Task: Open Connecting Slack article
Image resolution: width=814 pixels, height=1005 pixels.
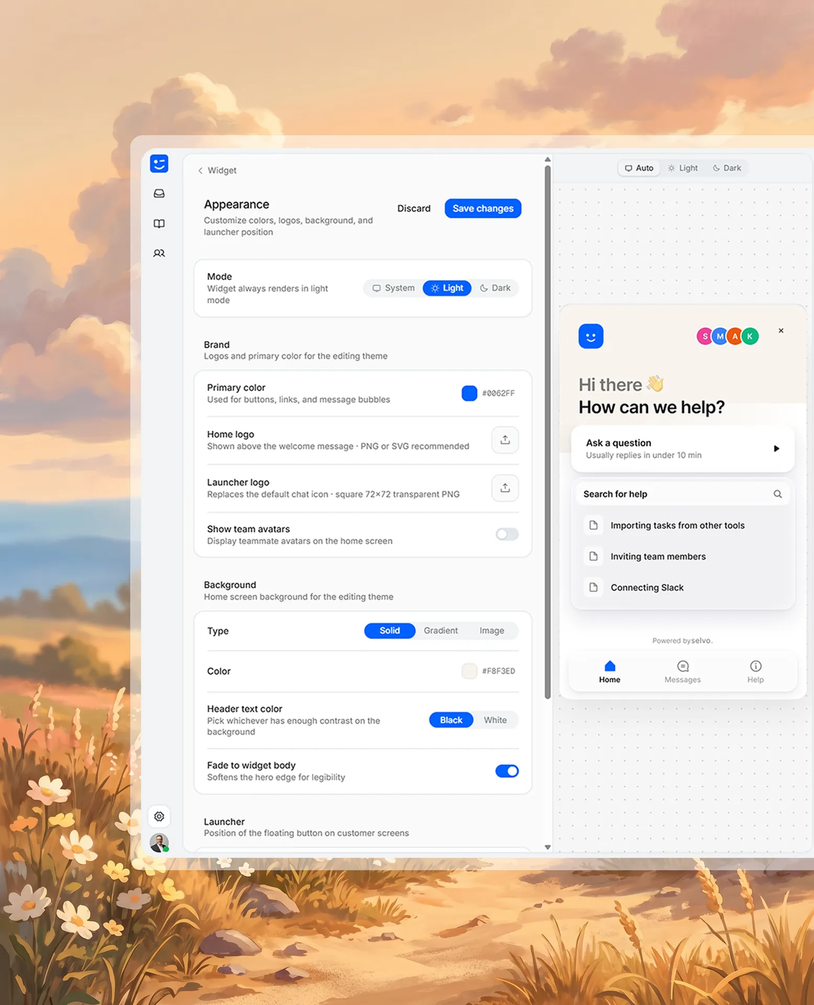Action: point(683,588)
